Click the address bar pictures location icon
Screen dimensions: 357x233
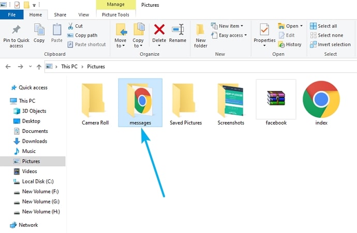click(49, 66)
